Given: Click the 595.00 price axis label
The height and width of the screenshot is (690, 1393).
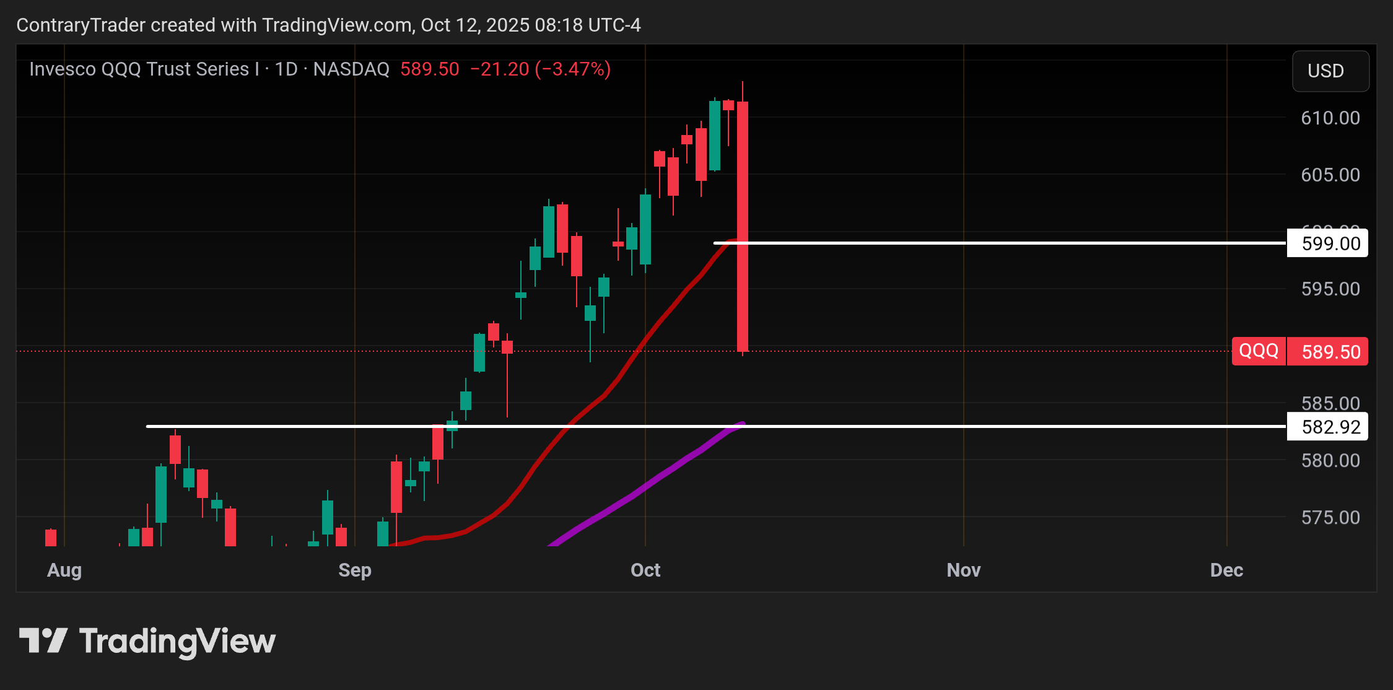Looking at the screenshot, I should pos(1330,289).
